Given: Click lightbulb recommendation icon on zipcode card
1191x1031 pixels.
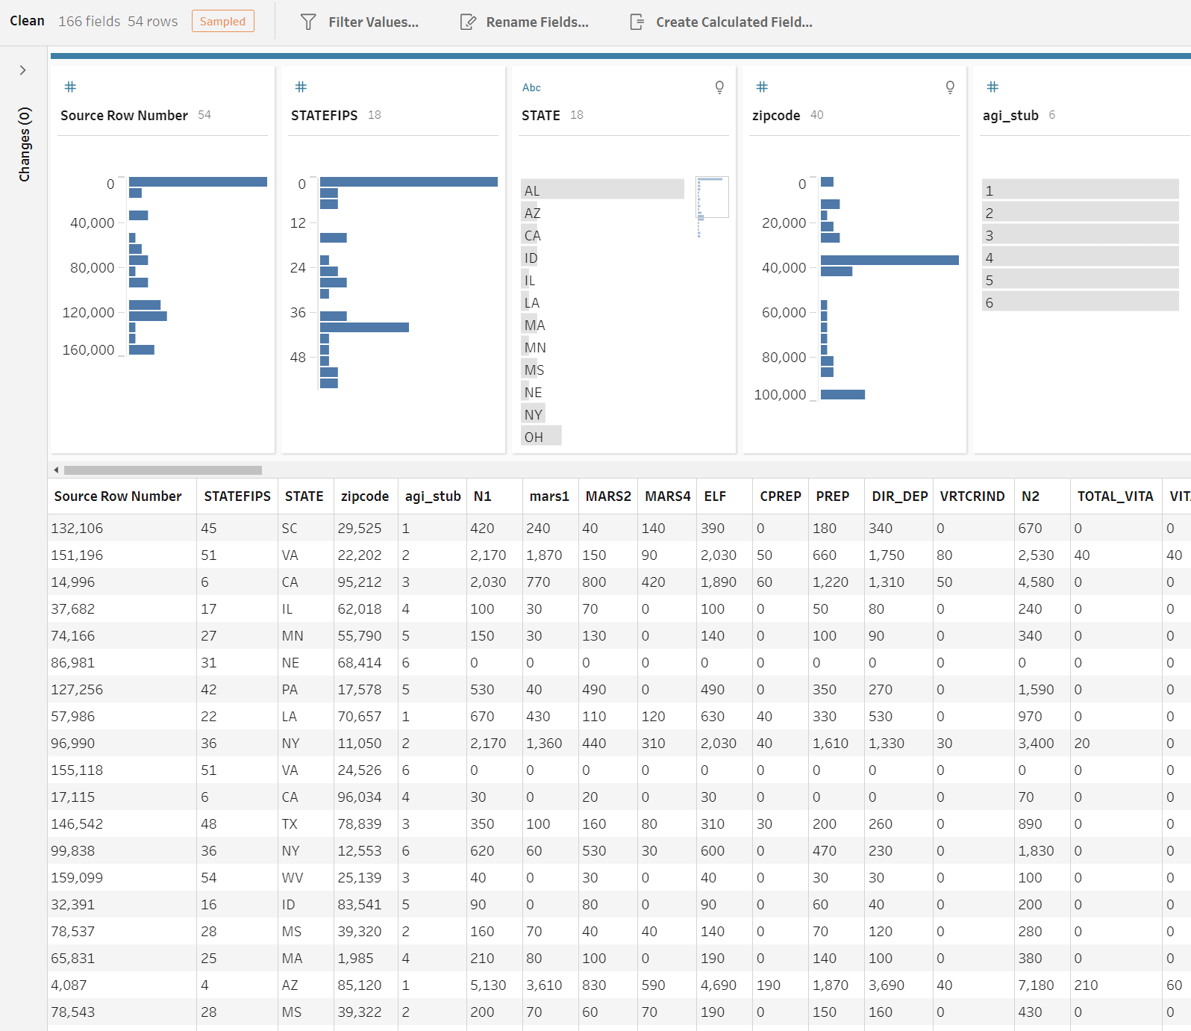Looking at the screenshot, I should 950,87.
